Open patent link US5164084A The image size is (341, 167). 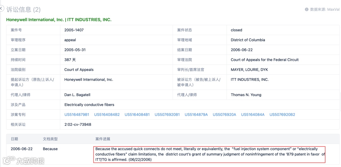(x=253, y=114)
